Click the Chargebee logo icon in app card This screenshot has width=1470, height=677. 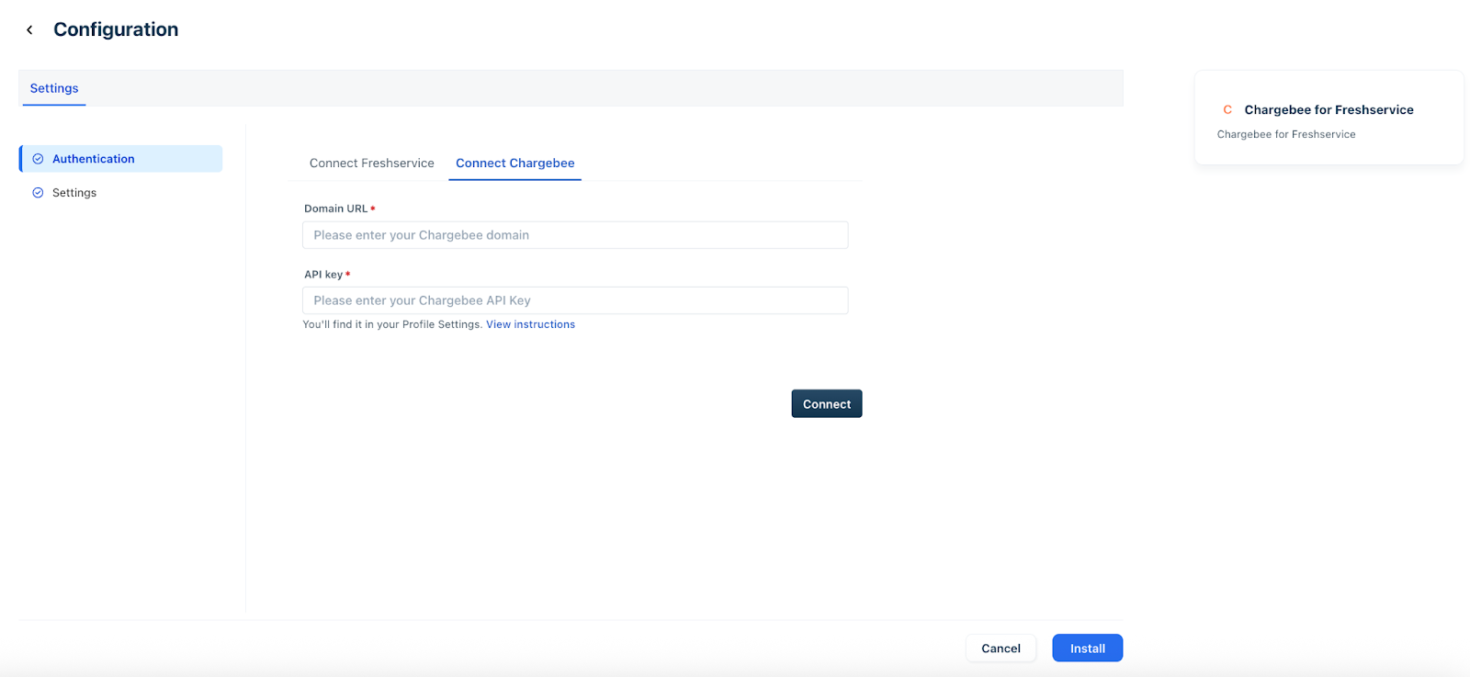tap(1227, 109)
